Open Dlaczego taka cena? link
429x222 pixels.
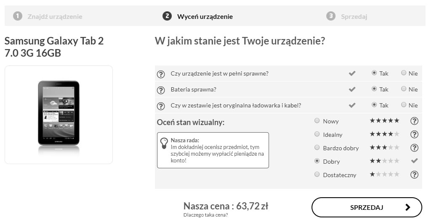tap(205, 215)
